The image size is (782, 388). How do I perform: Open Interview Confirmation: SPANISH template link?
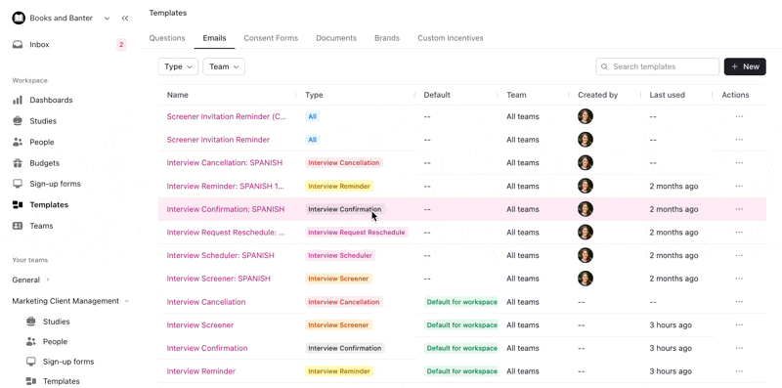(x=226, y=209)
